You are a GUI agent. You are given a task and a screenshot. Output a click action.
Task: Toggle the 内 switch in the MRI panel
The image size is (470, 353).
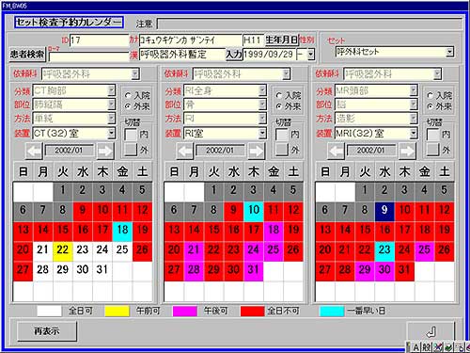[x=433, y=135]
